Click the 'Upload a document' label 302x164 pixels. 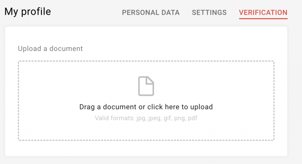tap(50, 49)
